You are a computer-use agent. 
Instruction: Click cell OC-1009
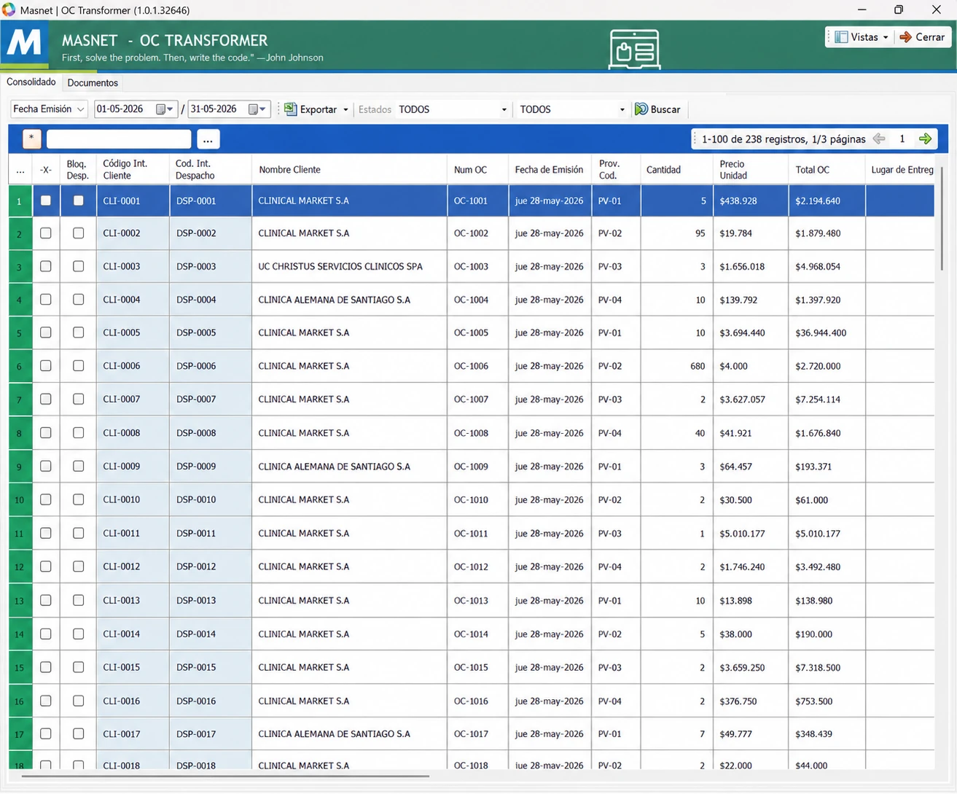click(x=478, y=467)
